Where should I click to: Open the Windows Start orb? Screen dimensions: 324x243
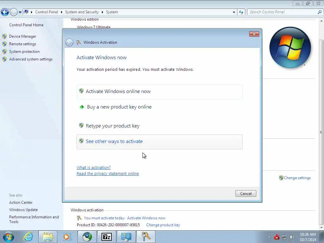[x=9, y=237]
